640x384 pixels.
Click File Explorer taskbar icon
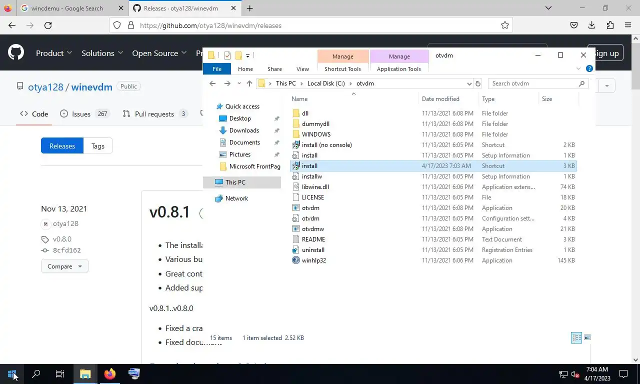click(85, 374)
